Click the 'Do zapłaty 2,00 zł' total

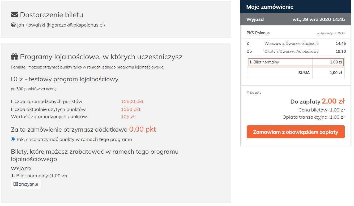317,101
